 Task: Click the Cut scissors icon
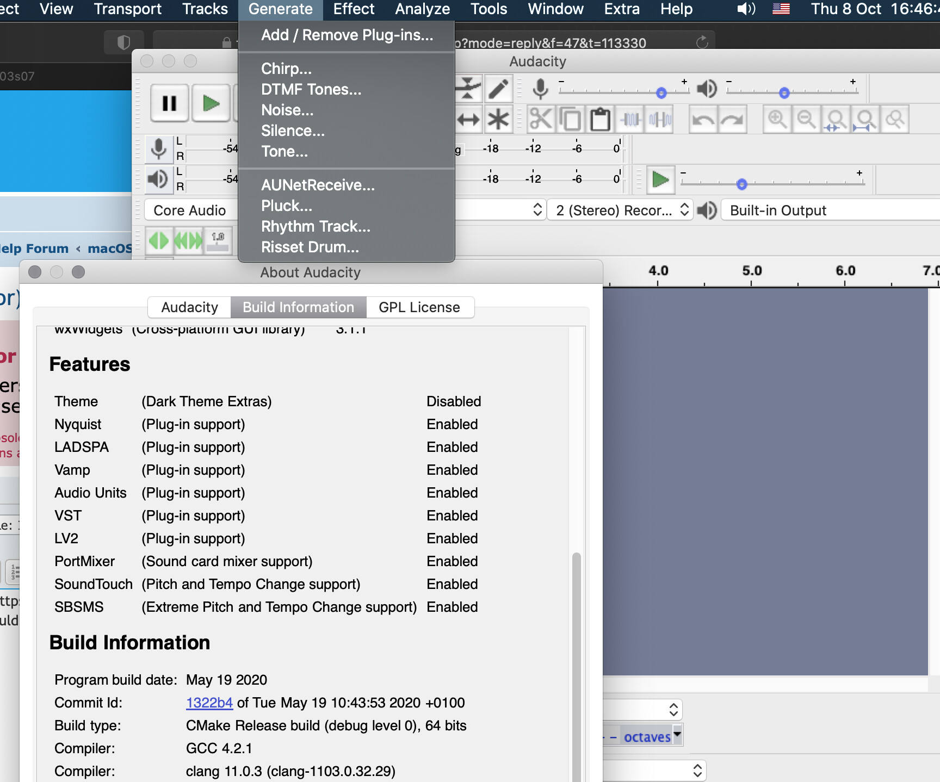[x=541, y=119]
